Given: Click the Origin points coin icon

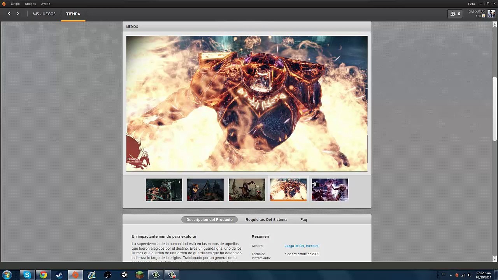Looking at the screenshot, I should coord(484,16).
